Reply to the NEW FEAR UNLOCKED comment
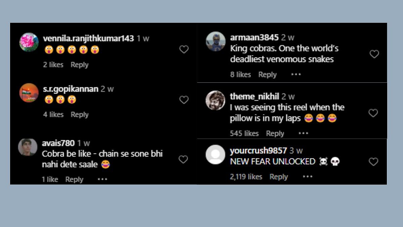The image size is (403, 227). pos(278,177)
